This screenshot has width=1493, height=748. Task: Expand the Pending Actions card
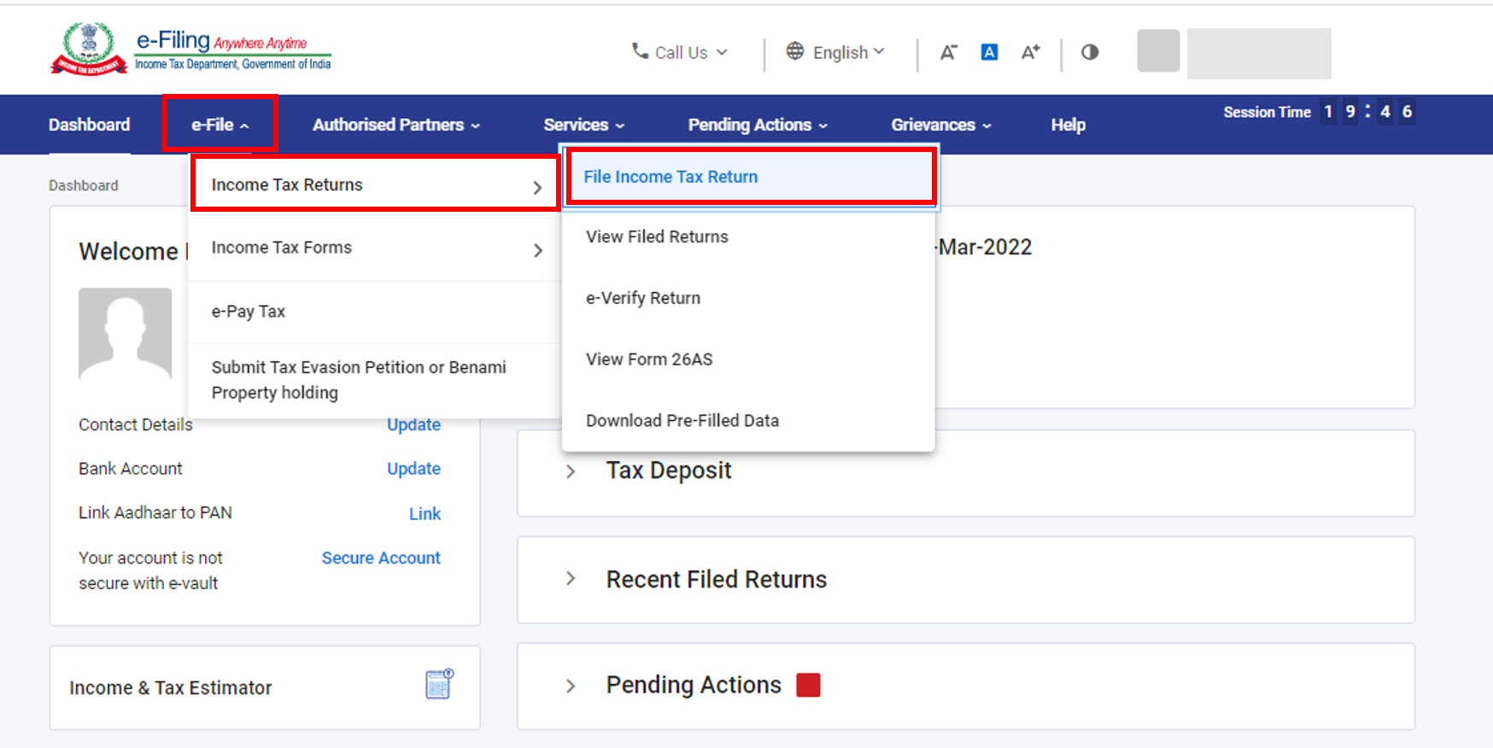click(571, 686)
